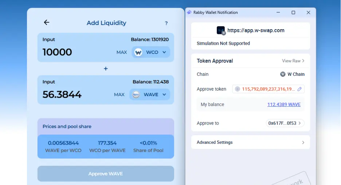Edit approve amount with pencil icon
The width and height of the screenshot is (341, 185).
tap(299, 89)
